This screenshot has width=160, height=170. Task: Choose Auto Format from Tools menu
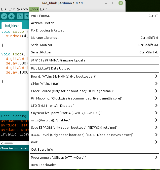pyautogui.click(x=94, y=16)
